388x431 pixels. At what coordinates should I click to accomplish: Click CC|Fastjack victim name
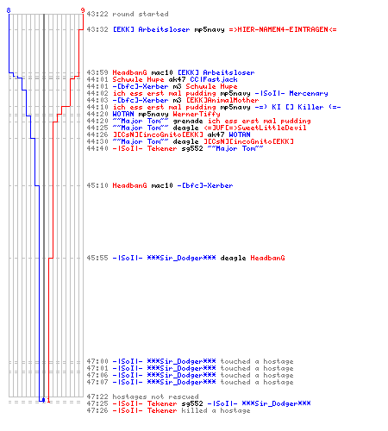coord(214,79)
